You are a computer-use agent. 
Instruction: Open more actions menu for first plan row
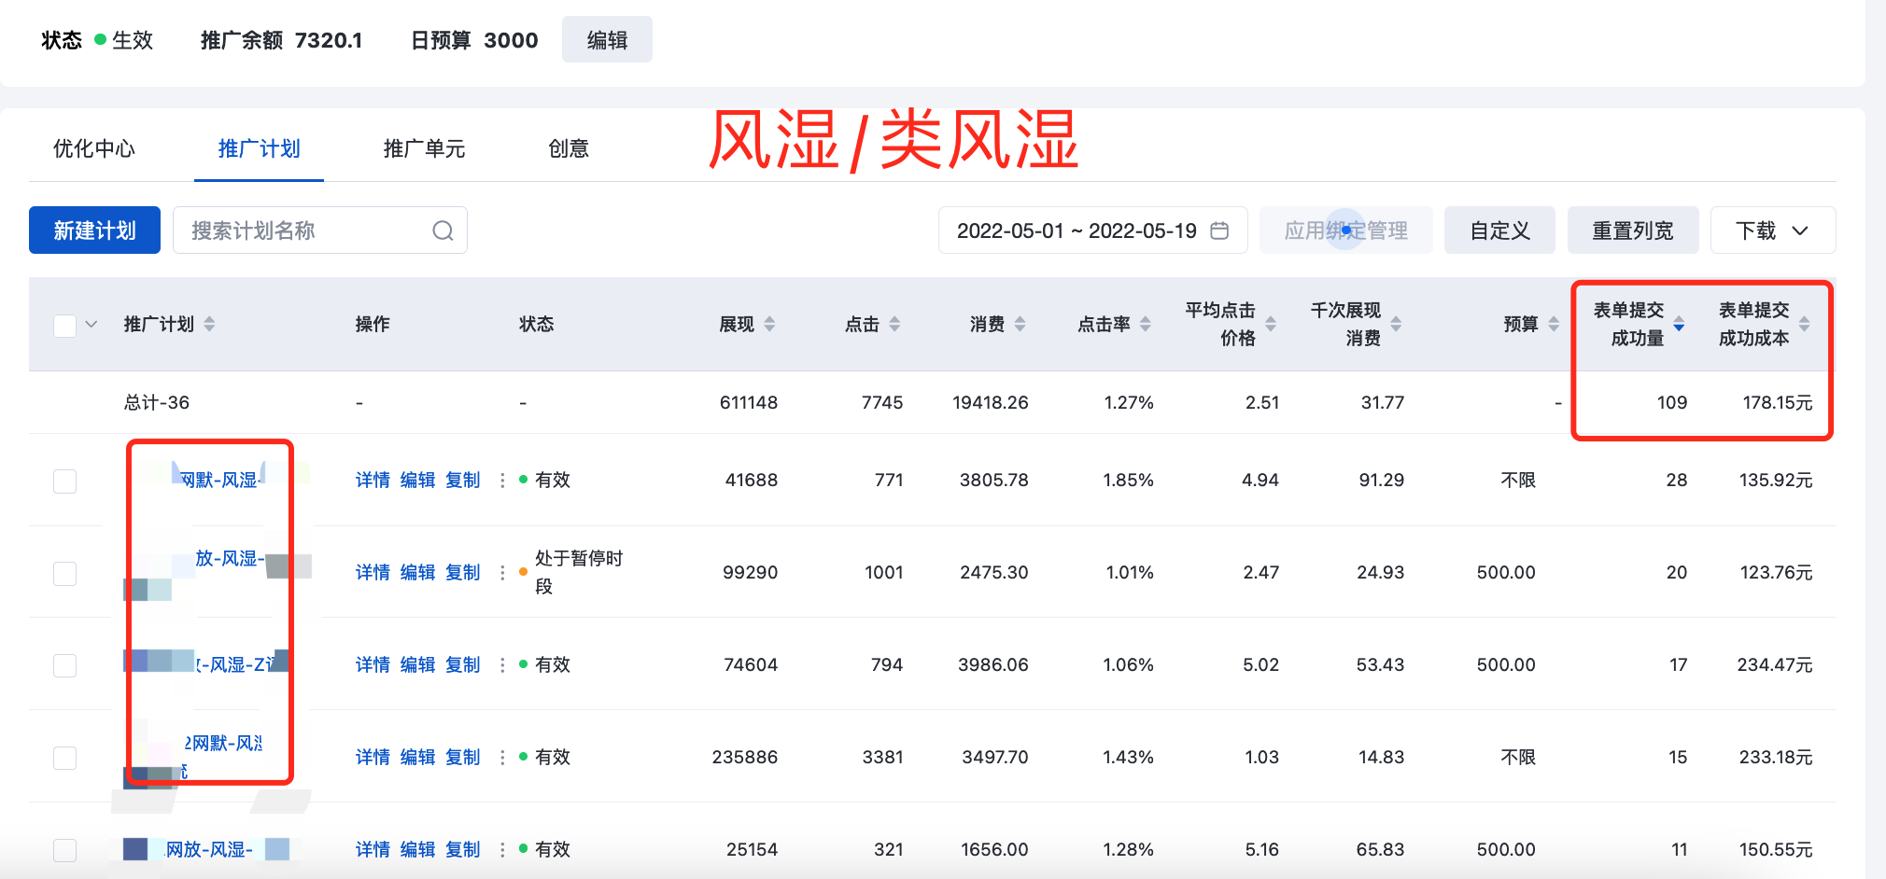click(x=502, y=480)
